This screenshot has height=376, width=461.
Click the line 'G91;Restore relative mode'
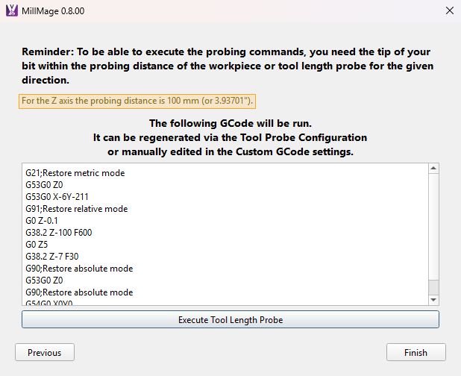[76, 209]
